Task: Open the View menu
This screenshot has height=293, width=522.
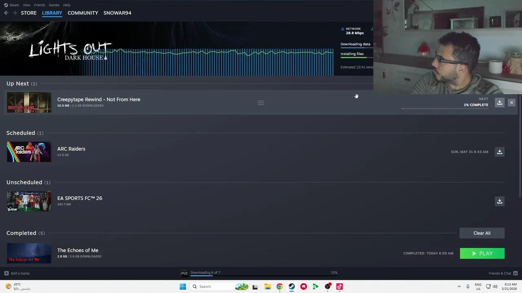Action: pyautogui.click(x=27, y=5)
